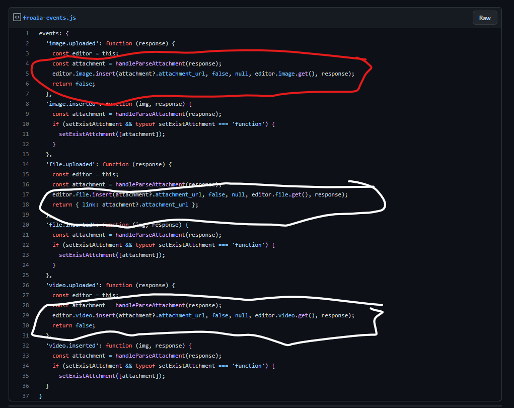Select line number 26
Viewport: 514px width, 408px height.
click(x=26, y=285)
